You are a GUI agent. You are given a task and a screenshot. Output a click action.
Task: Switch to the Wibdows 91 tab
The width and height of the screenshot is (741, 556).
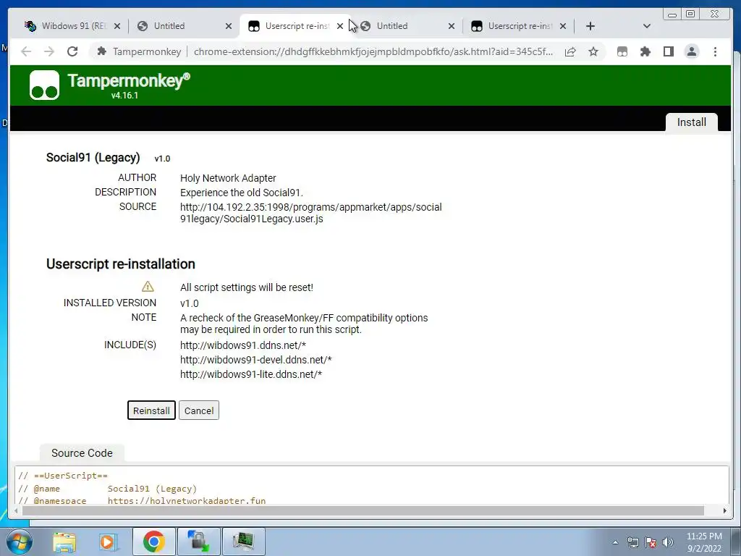click(74, 26)
